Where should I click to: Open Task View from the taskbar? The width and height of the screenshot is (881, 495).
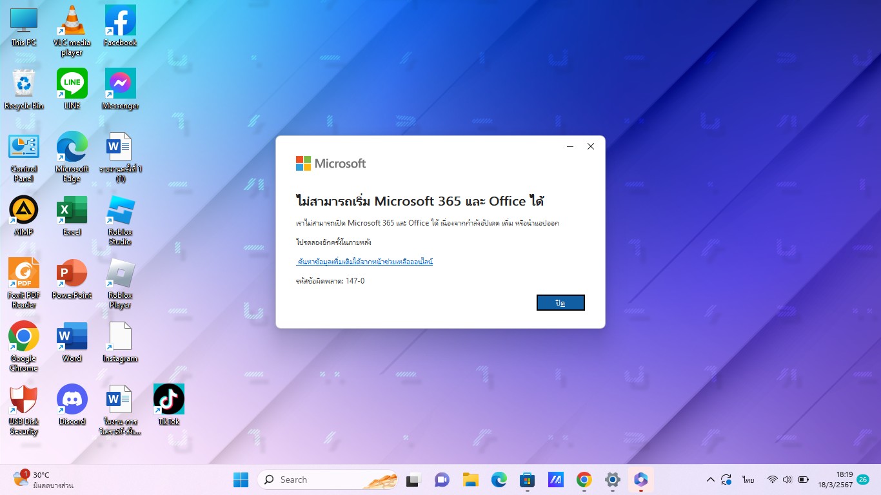pyautogui.click(x=413, y=480)
